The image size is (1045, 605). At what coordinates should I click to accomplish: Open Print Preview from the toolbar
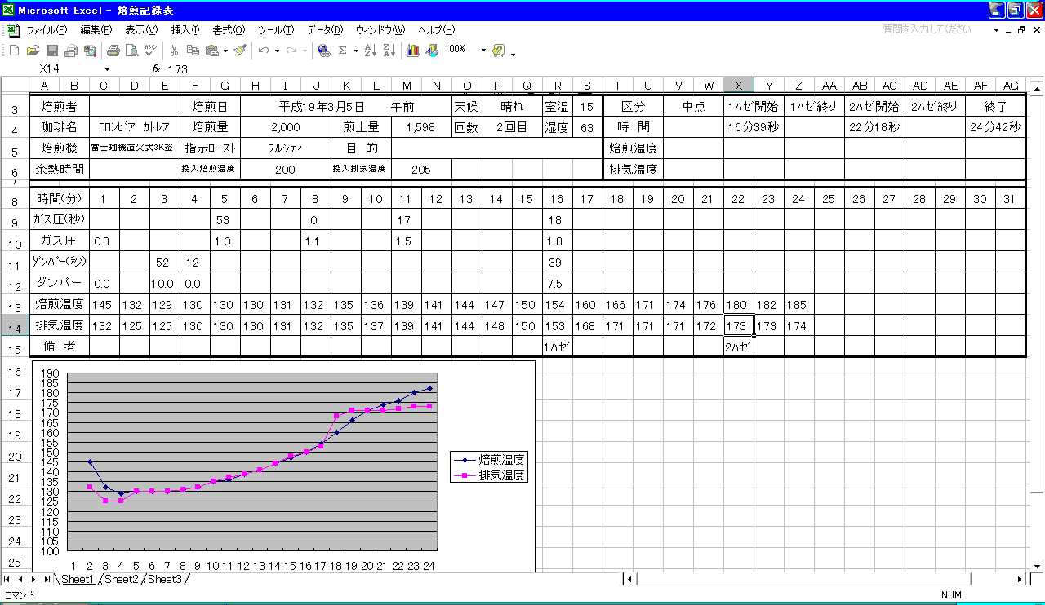pyautogui.click(x=131, y=51)
